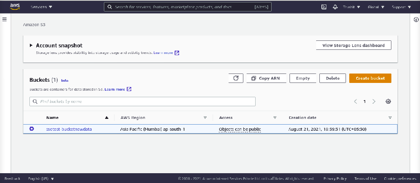The width and height of the screenshot is (420, 183).
Task: Launch the CloudShell terminal icon
Action: click(324, 7)
